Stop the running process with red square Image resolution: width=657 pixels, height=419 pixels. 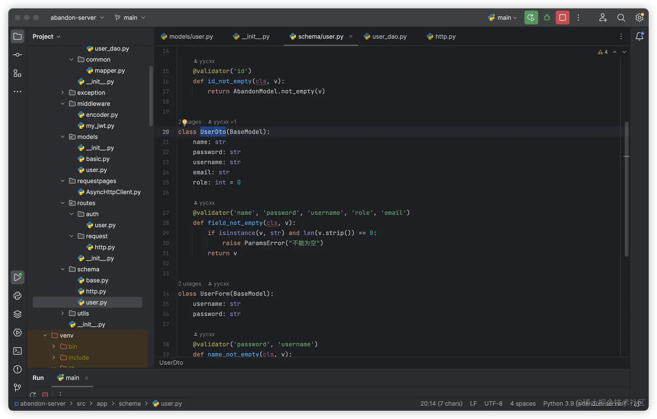pyautogui.click(x=562, y=17)
